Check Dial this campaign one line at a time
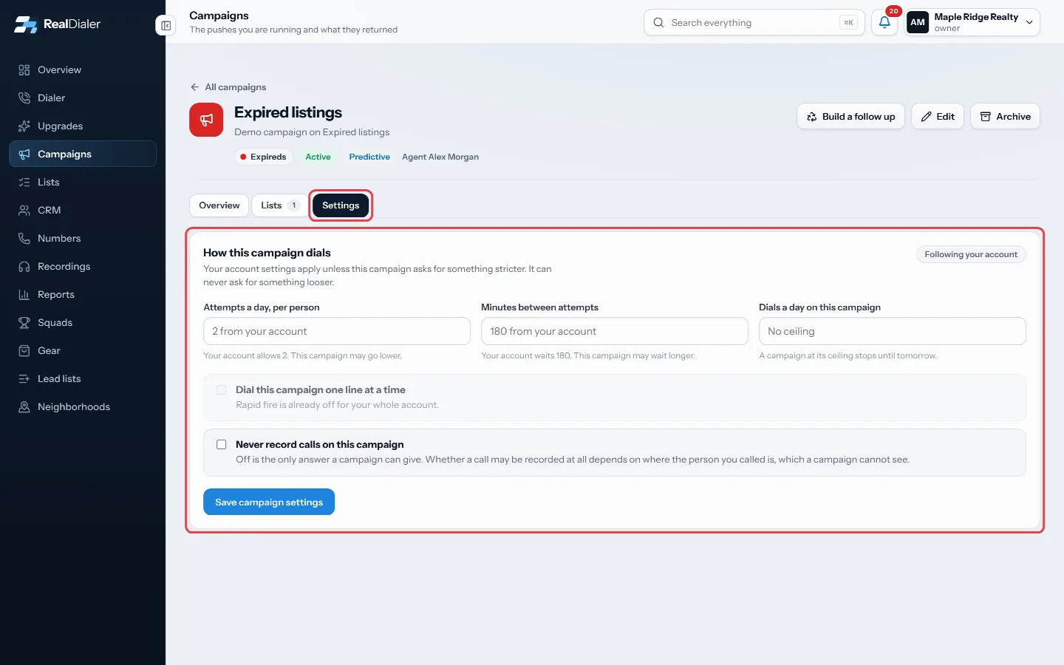Viewport: 1064px width, 665px height. (221, 389)
